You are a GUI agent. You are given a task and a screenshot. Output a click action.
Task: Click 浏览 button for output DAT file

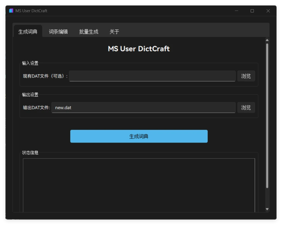tap(246, 108)
